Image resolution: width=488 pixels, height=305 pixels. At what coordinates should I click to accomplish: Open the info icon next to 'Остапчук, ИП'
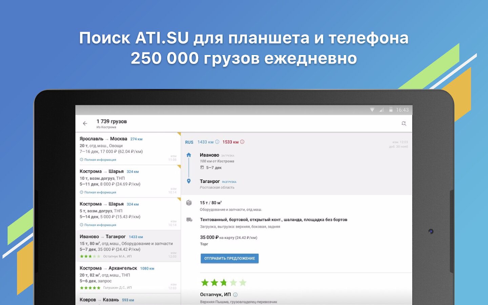pyautogui.click(x=235, y=294)
